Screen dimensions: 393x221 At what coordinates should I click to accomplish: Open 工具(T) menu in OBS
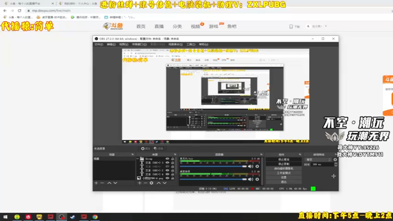click(191, 44)
